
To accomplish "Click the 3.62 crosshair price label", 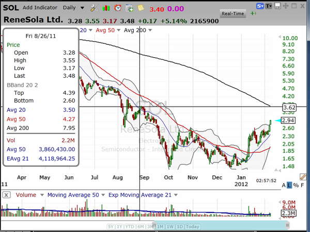I will (289, 108).
